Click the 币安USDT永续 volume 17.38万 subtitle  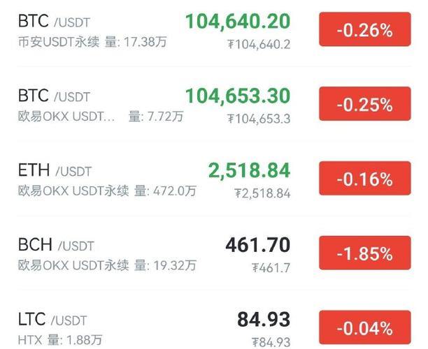point(92,43)
